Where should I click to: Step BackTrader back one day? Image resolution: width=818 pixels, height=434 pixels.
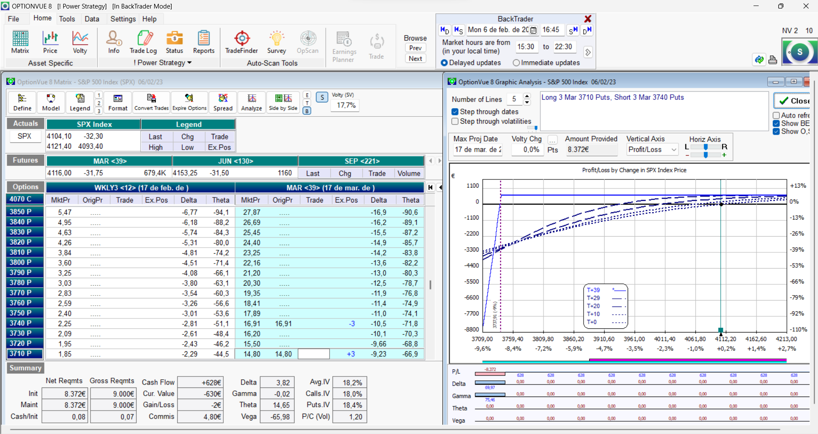pos(444,30)
